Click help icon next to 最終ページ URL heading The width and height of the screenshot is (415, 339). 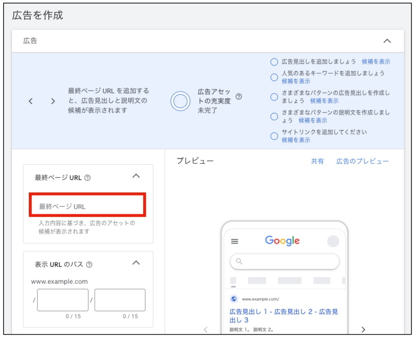tap(87, 178)
